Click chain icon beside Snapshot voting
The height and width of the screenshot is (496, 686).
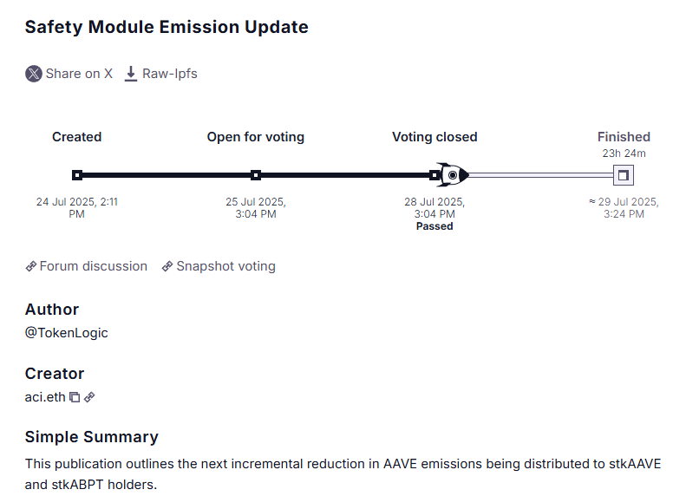(167, 266)
